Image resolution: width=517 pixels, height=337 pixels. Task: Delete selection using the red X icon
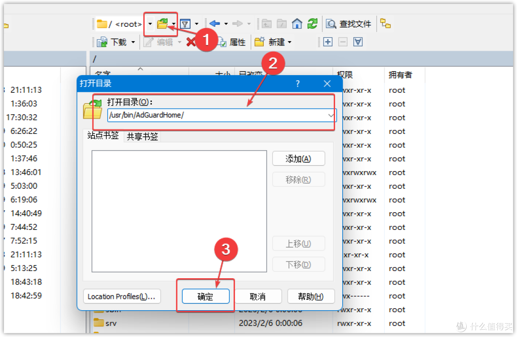[x=191, y=42]
